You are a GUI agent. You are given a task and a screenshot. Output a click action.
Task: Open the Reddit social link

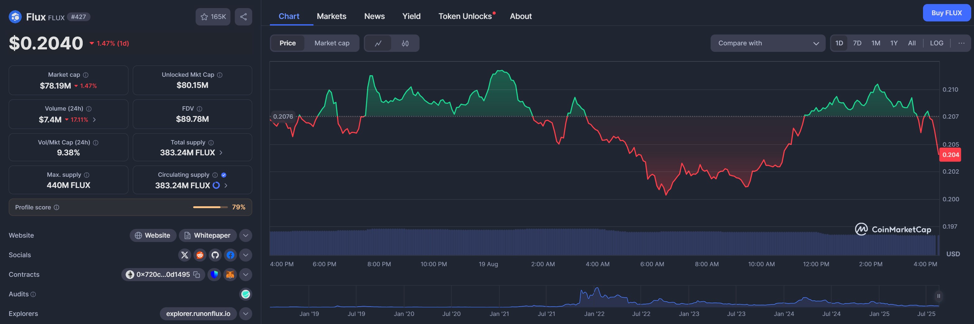pyautogui.click(x=200, y=255)
